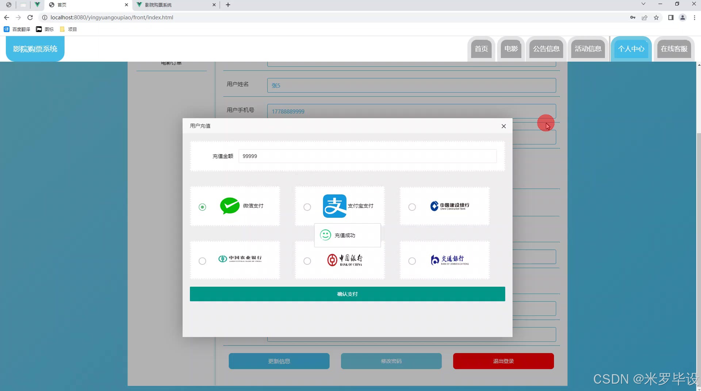Click the first pinned browser tab
This screenshot has height=391, width=701.
[x=8, y=5]
